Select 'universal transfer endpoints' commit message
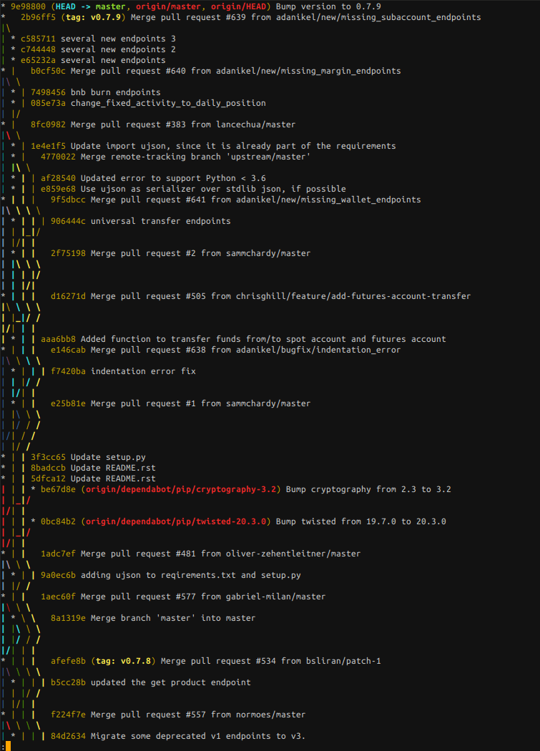Image resolution: width=540 pixels, height=751 pixels. pos(160,221)
